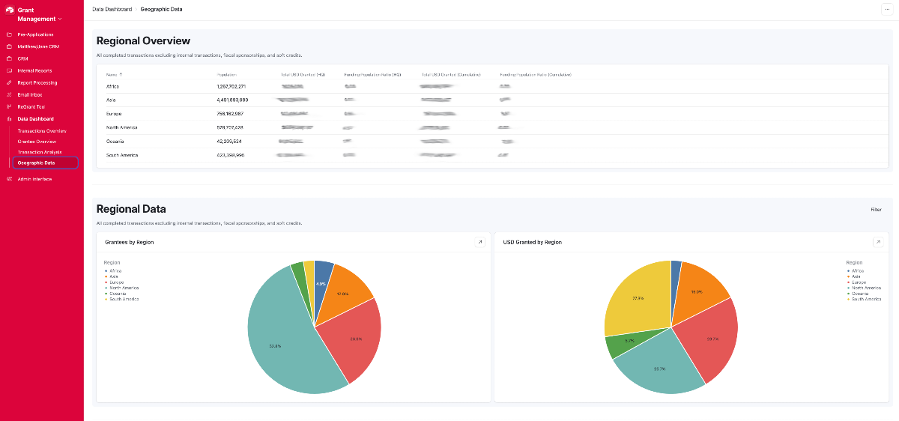Expand the Grantees by Region chart
Image resolution: width=899 pixels, height=421 pixels.
(479, 242)
